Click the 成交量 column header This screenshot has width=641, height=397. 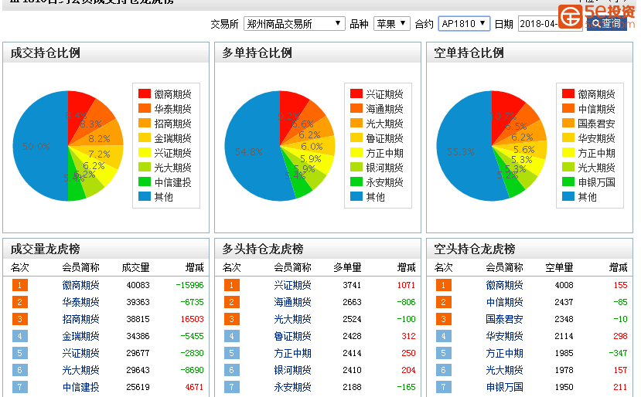point(135,267)
